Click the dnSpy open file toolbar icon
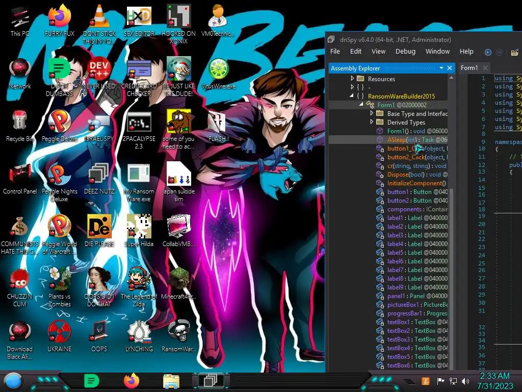 pos(515,52)
